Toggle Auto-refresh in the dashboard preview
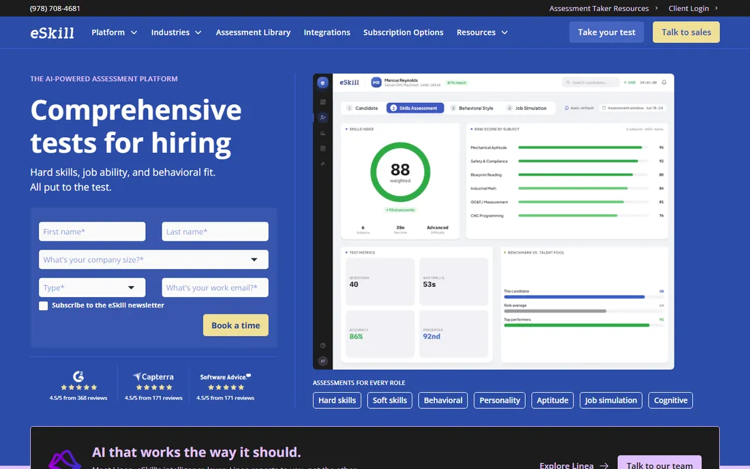The height and width of the screenshot is (469, 750). [580, 108]
